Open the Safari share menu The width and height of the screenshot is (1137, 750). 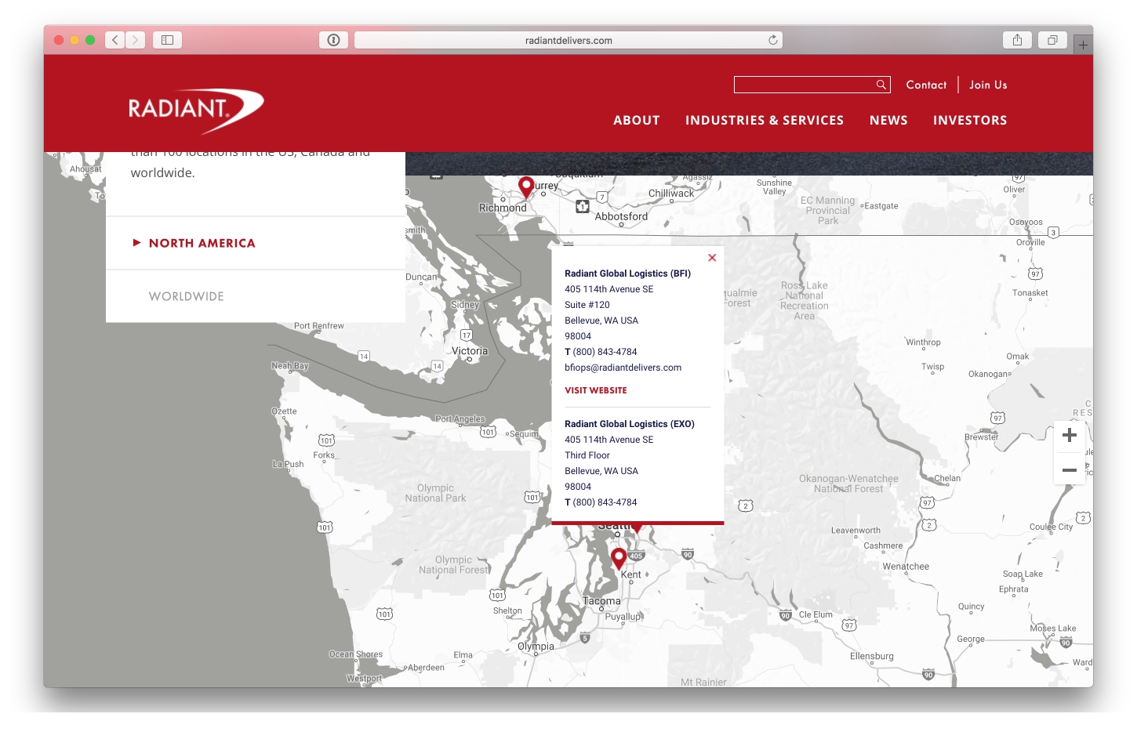(1017, 40)
